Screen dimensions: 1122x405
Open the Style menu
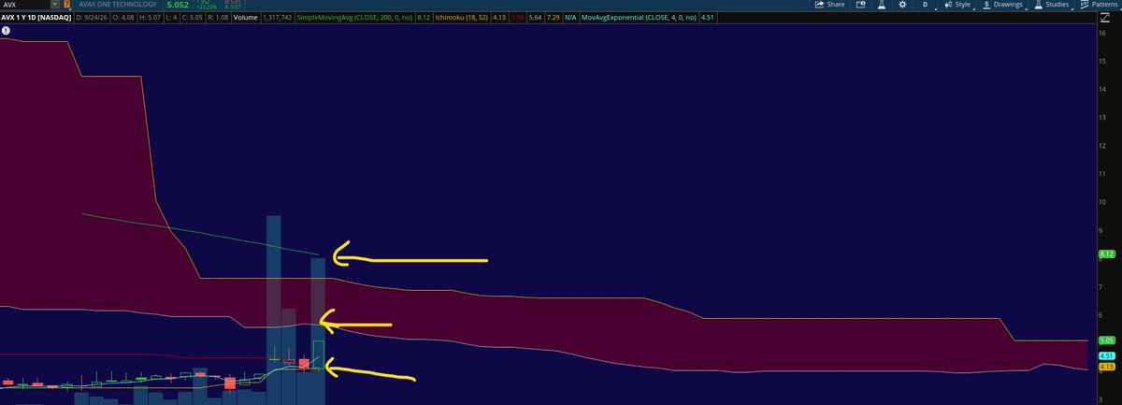957,5
